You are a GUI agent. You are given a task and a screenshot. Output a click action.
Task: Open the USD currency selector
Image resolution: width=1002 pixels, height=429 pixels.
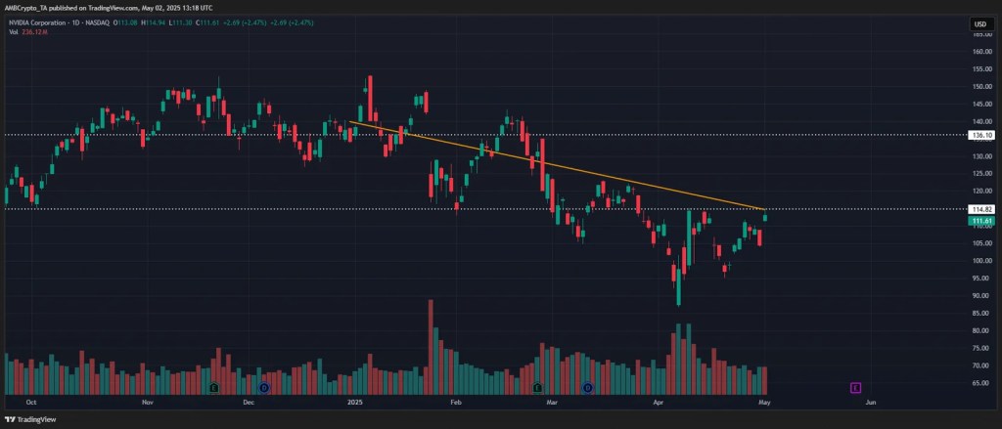[x=979, y=23]
